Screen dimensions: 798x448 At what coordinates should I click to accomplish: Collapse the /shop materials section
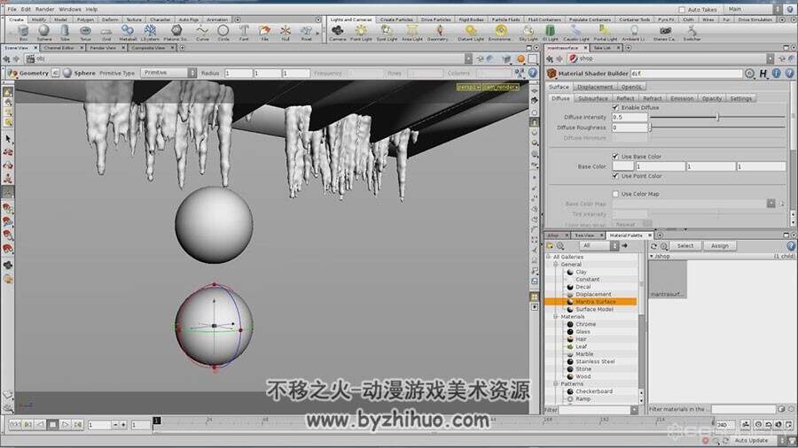pyautogui.click(x=652, y=257)
